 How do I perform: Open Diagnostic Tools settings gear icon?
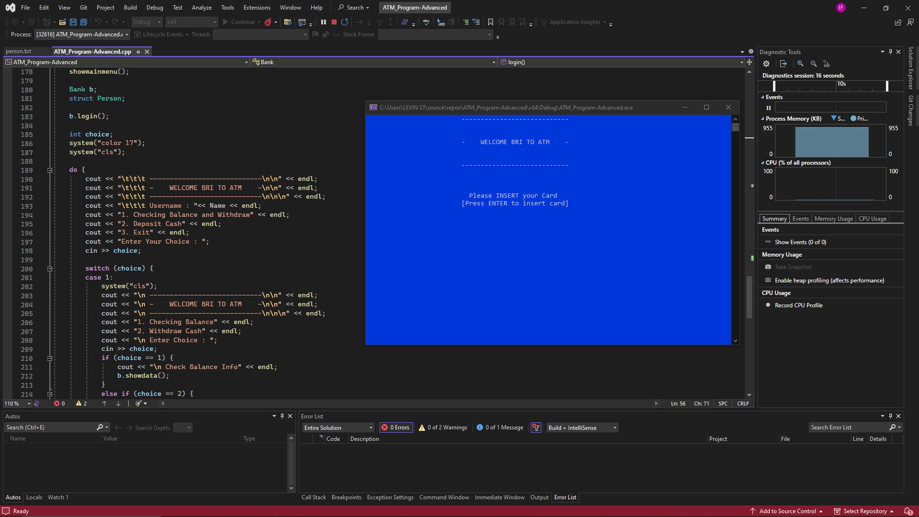(x=766, y=64)
